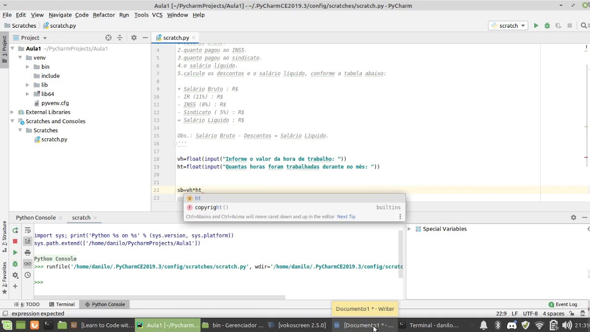Open notifications bell in system tray
Viewport: 590px width, 332px height.
coord(484,326)
